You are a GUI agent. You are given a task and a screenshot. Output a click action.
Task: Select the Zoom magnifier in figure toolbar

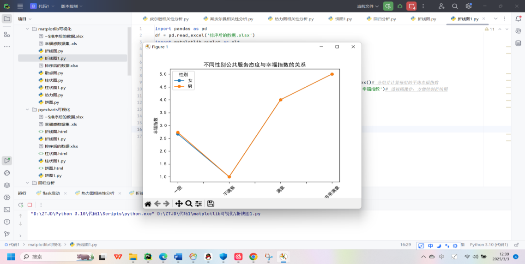tap(189, 204)
